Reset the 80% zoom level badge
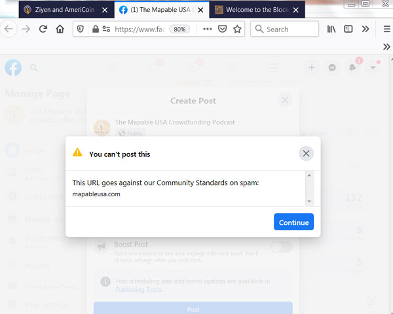 pos(179,29)
